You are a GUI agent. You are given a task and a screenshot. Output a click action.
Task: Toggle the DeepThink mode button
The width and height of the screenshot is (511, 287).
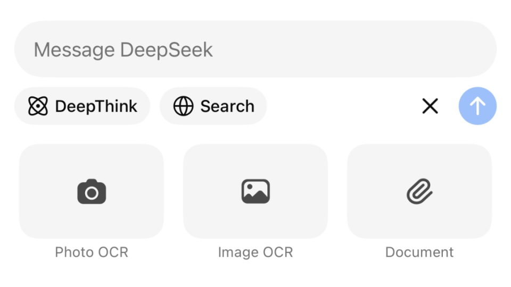[x=82, y=106]
